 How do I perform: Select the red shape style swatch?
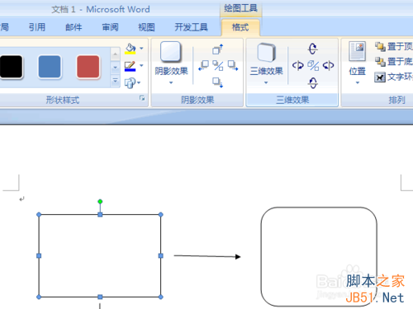[x=88, y=67]
